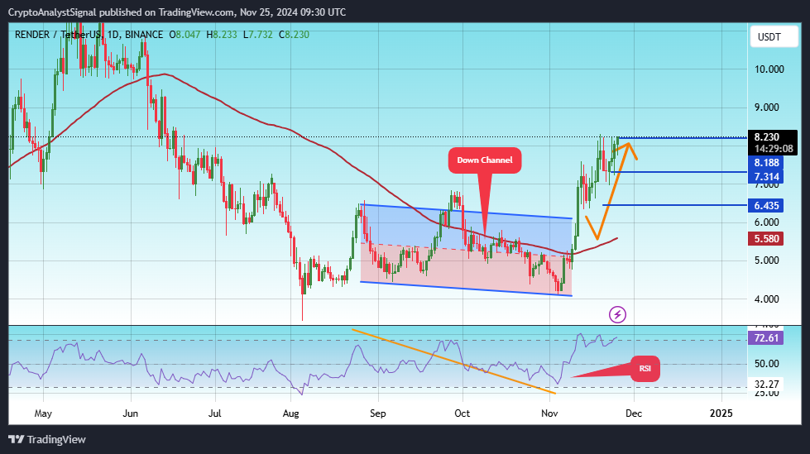
Task: Click the TradingView logo at bottom left
Action: 47,440
